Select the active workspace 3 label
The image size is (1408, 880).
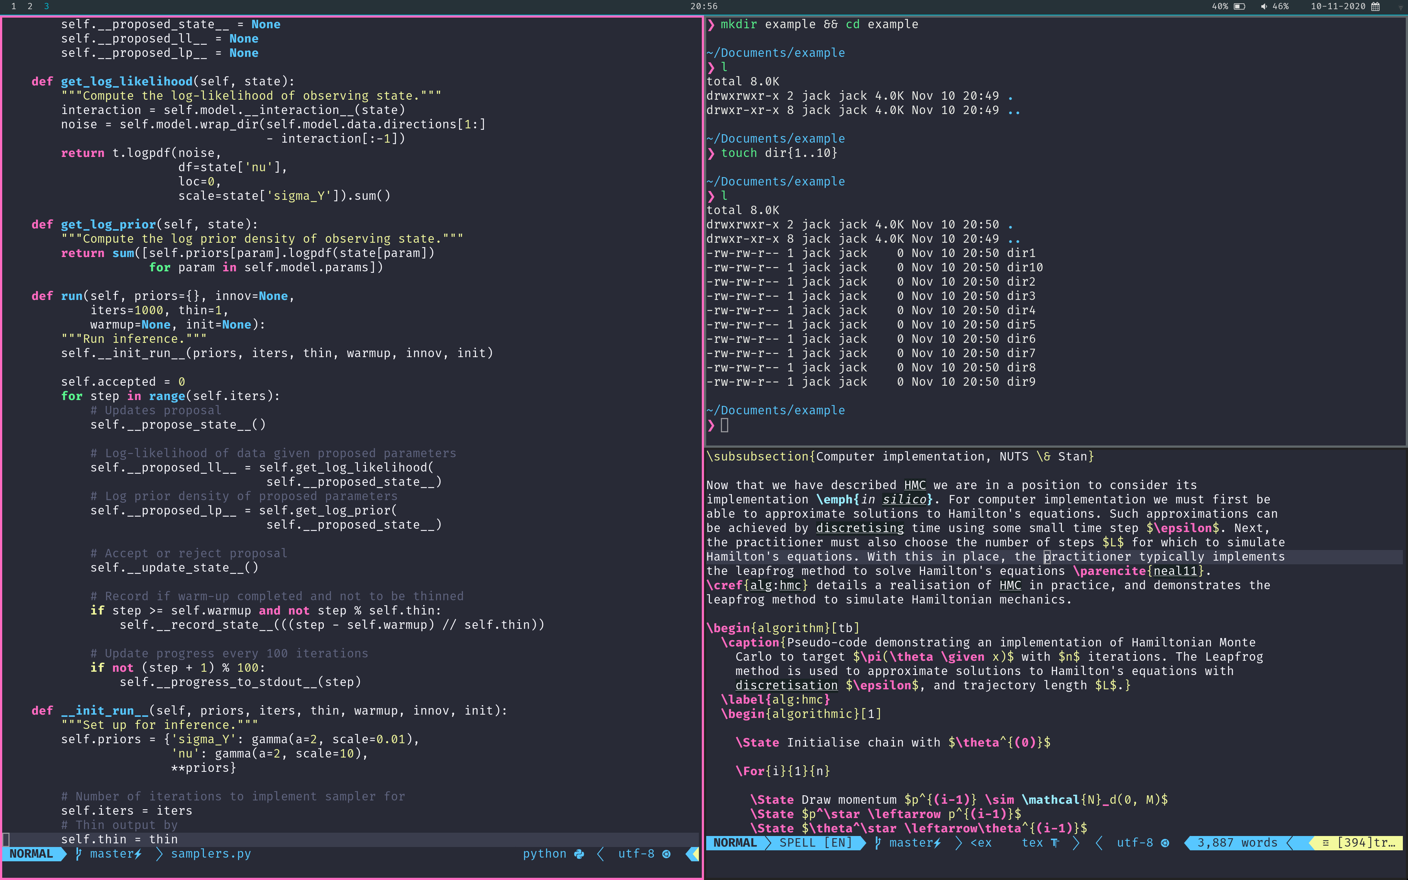[46, 6]
